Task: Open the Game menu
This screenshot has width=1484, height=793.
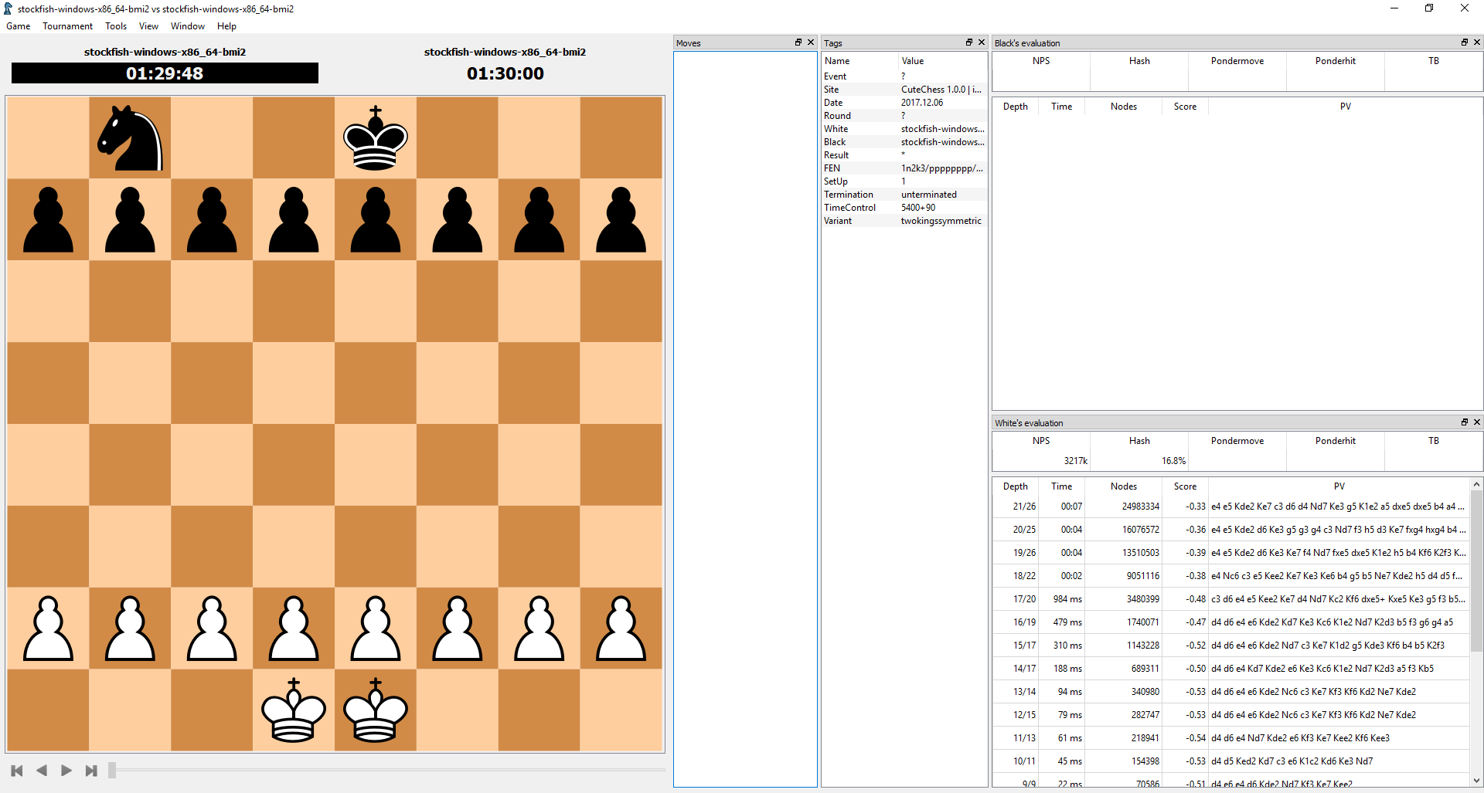Action: coord(19,26)
